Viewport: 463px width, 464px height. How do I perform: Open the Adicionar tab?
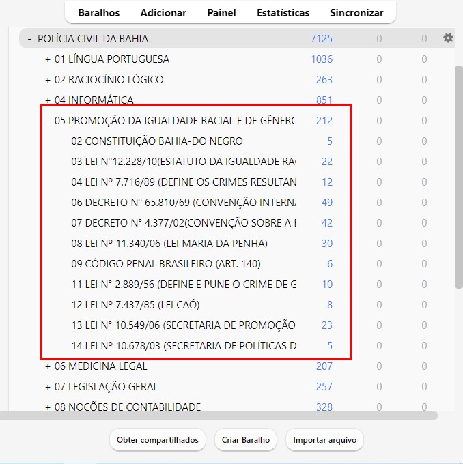tap(163, 13)
